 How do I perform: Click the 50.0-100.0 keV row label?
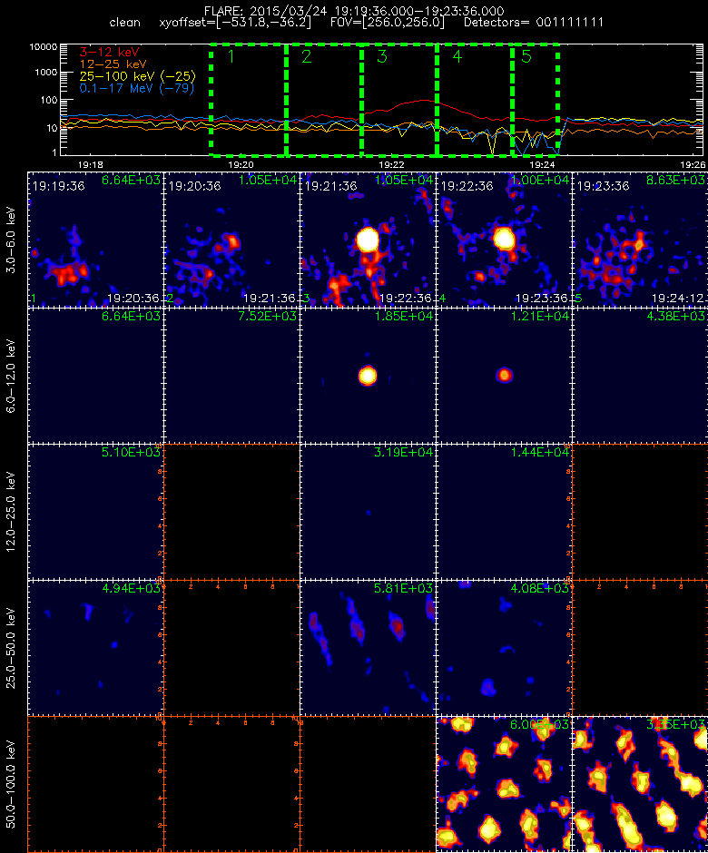(11, 784)
